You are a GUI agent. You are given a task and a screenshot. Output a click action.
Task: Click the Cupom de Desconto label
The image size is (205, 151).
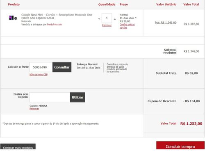tap(162, 101)
